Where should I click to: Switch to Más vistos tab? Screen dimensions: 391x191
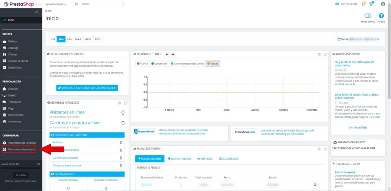tap(205, 159)
